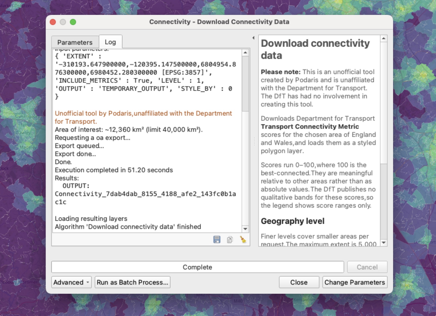Copy log to clipboard icon
Image resolution: width=436 pixels, height=316 pixels.
pyautogui.click(x=230, y=240)
